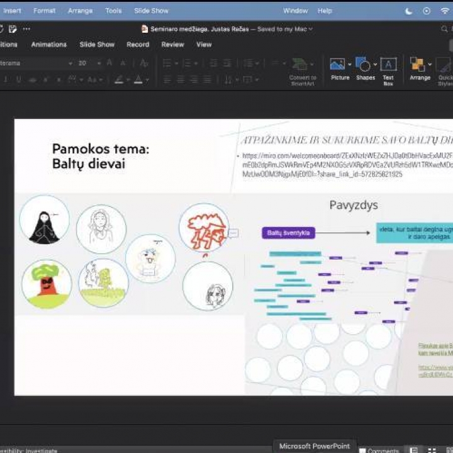Toggle underline formatting

[x=19, y=79]
